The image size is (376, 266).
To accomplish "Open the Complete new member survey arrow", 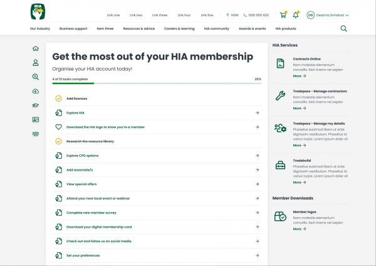I will [257, 213].
